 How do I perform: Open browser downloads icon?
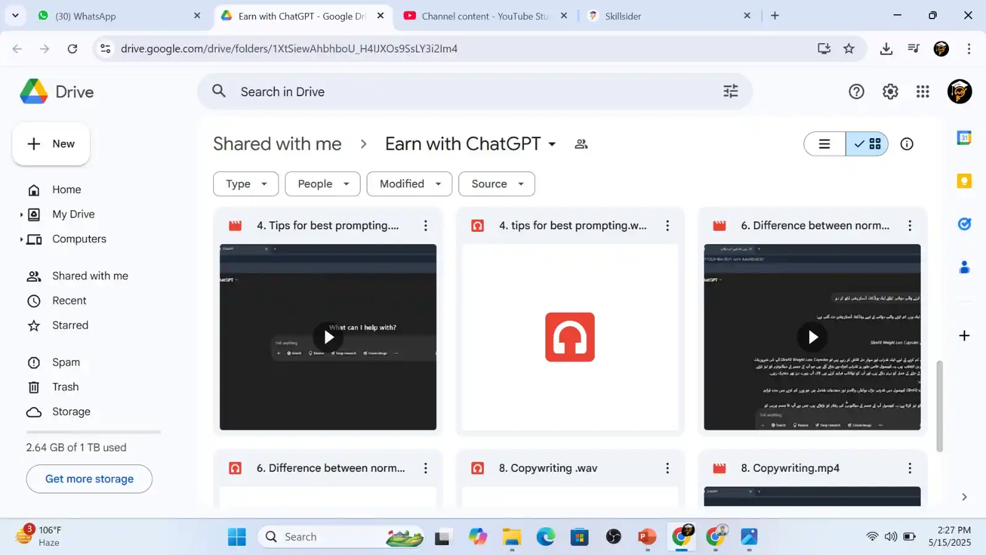pyautogui.click(x=886, y=49)
